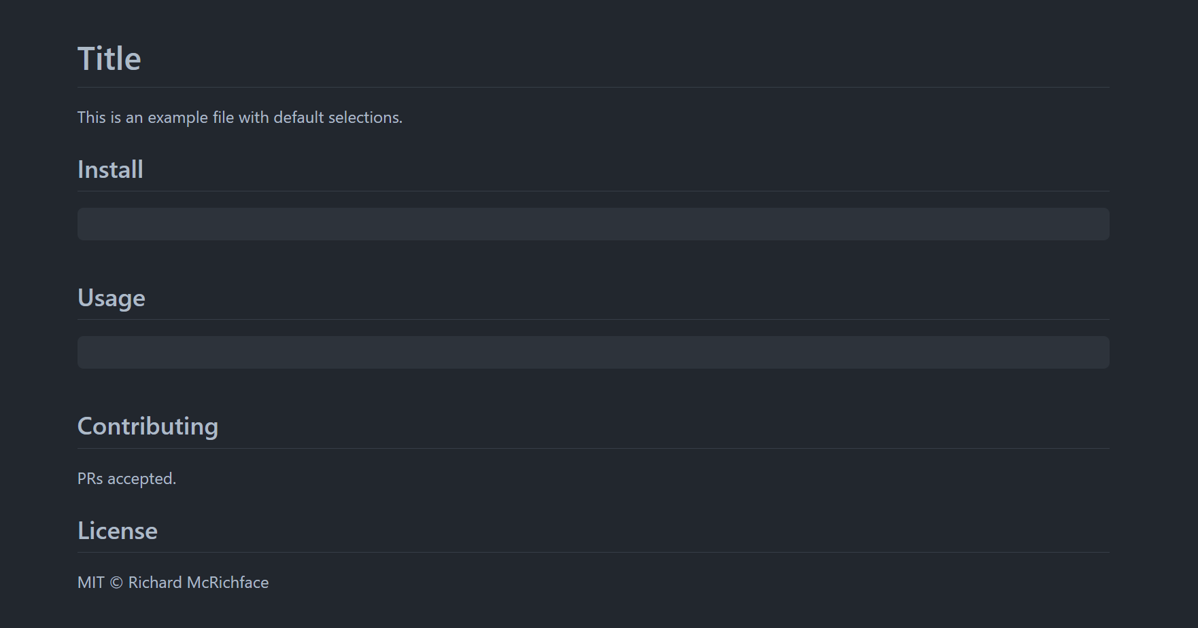Click the Usage section heading

pos(112,298)
